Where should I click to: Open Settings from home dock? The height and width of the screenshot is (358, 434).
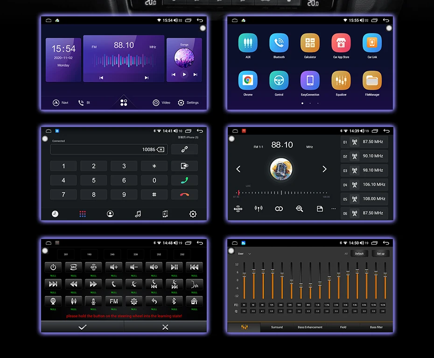point(188,103)
